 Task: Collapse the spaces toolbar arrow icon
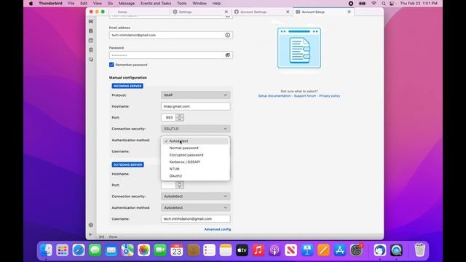90,234
